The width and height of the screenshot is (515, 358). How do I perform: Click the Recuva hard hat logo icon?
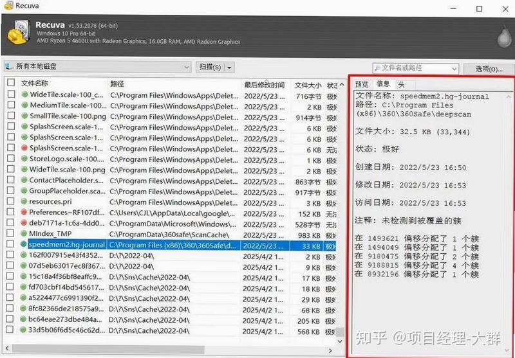[x=19, y=33]
